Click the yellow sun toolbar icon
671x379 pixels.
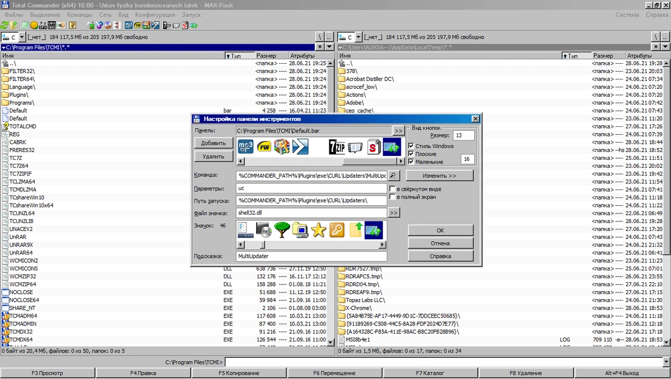[x=33, y=25]
